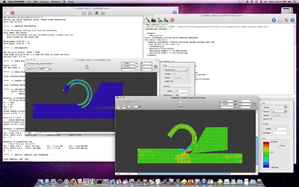Click the red stop circle in the output window
This screenshot has height=187, width=299.
pyautogui.click(x=12, y=13)
